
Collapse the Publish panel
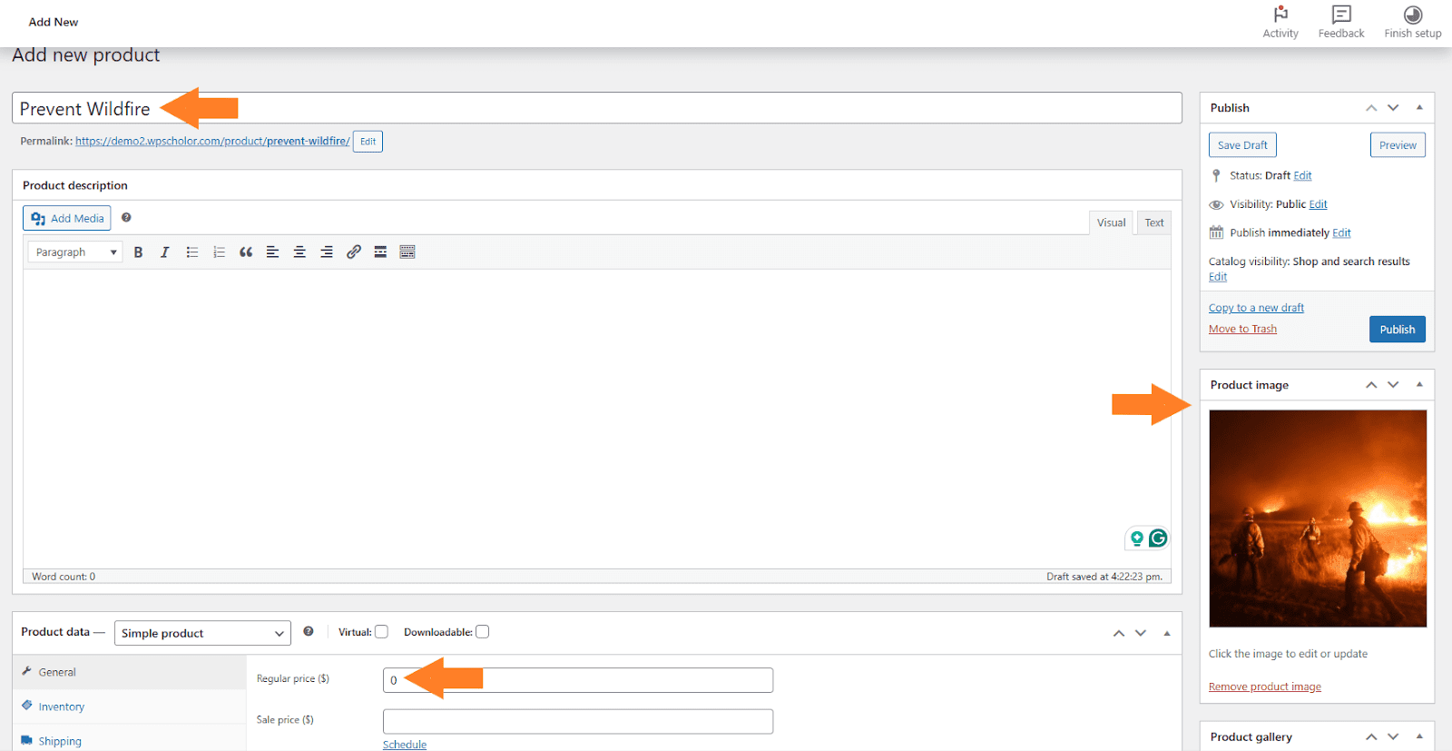click(x=1419, y=107)
